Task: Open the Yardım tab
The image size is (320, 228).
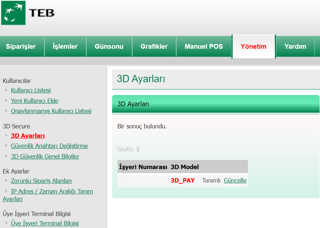Action: coord(295,47)
